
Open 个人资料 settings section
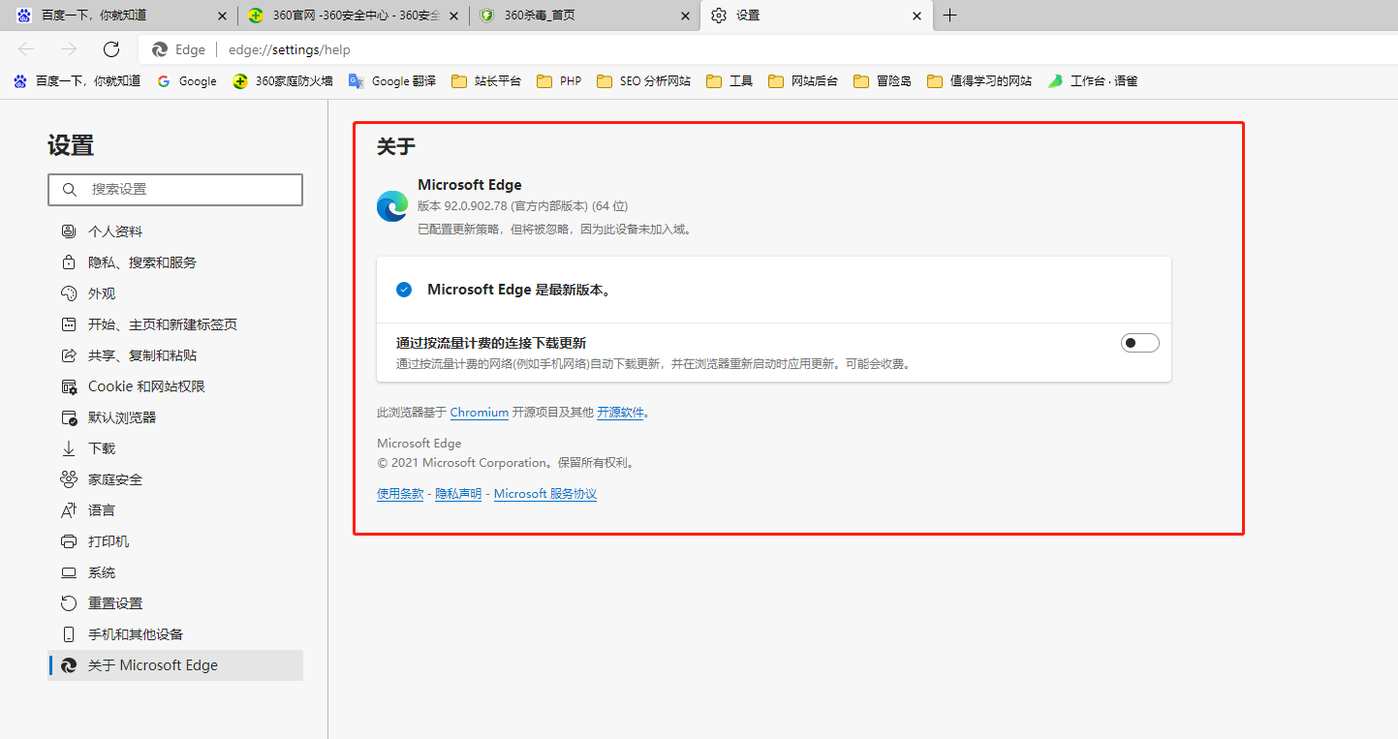(115, 231)
